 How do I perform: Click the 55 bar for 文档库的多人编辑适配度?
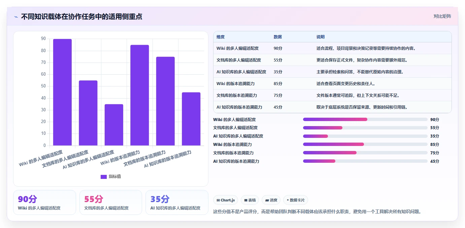(x=88, y=113)
